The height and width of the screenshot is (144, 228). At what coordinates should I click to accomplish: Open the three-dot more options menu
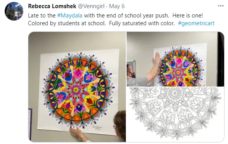click(221, 6)
